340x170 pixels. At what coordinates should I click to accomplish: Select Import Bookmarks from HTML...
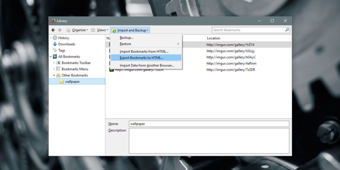146,51
